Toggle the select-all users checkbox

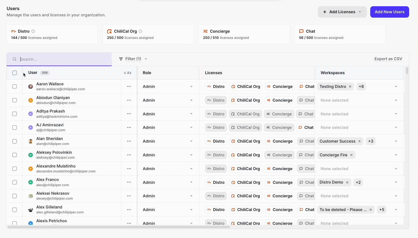point(15,73)
